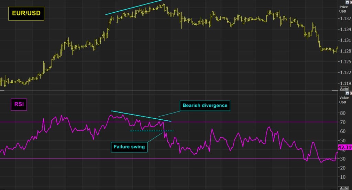Select the falling cyan trendline on RSI

[x=141, y=116]
